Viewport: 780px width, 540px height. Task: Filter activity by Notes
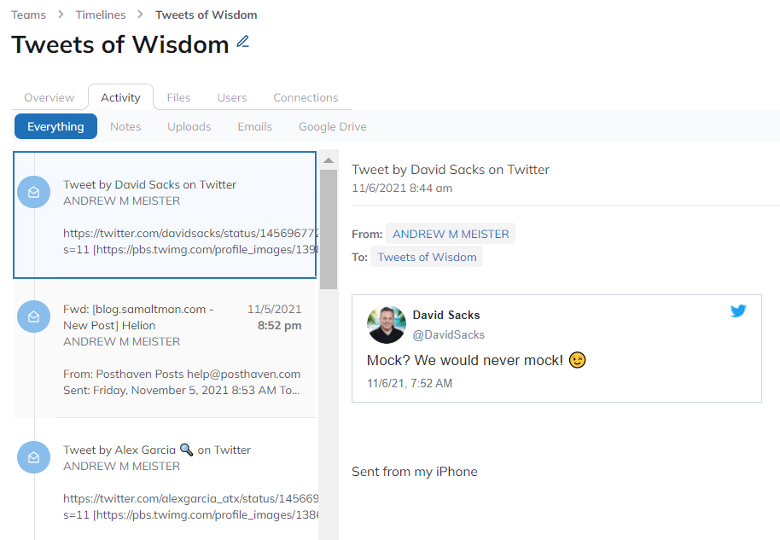(125, 126)
